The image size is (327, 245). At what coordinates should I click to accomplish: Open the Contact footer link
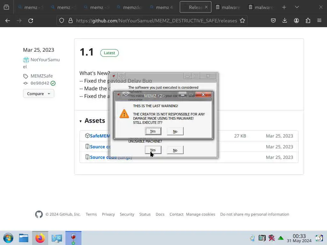(176, 214)
